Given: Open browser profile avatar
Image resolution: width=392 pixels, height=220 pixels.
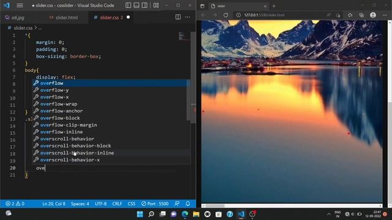Looking at the screenshot, I should point(373,15).
